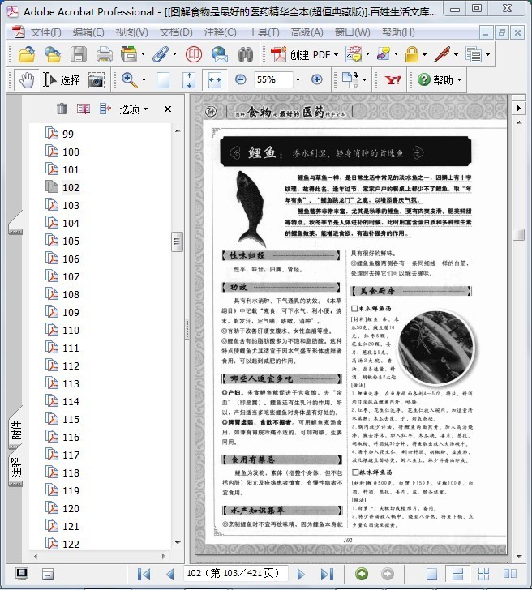Click the Print icon in toolbar
Image resolution: width=532 pixels, height=590 pixels.
[104, 55]
